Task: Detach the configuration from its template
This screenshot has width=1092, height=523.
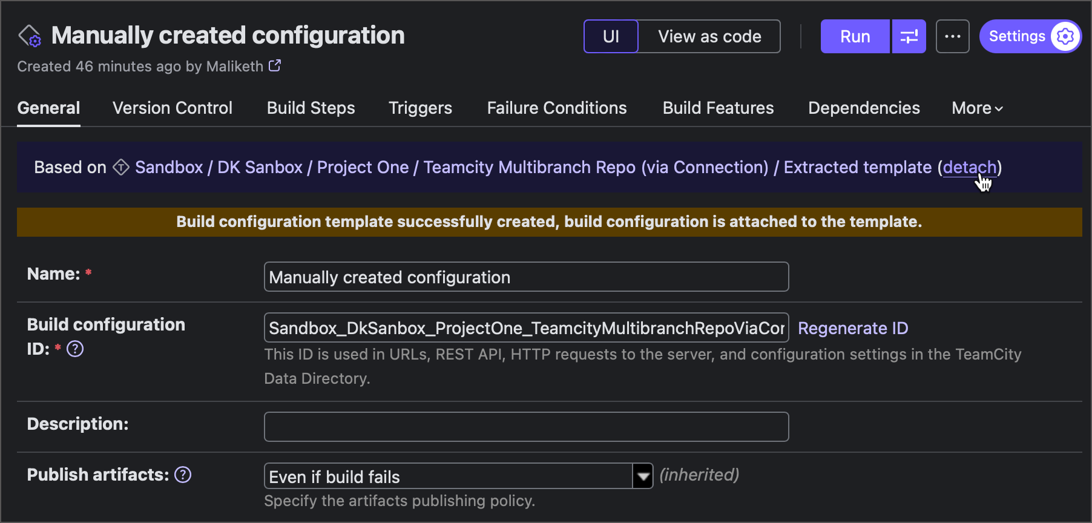Action: tap(969, 167)
